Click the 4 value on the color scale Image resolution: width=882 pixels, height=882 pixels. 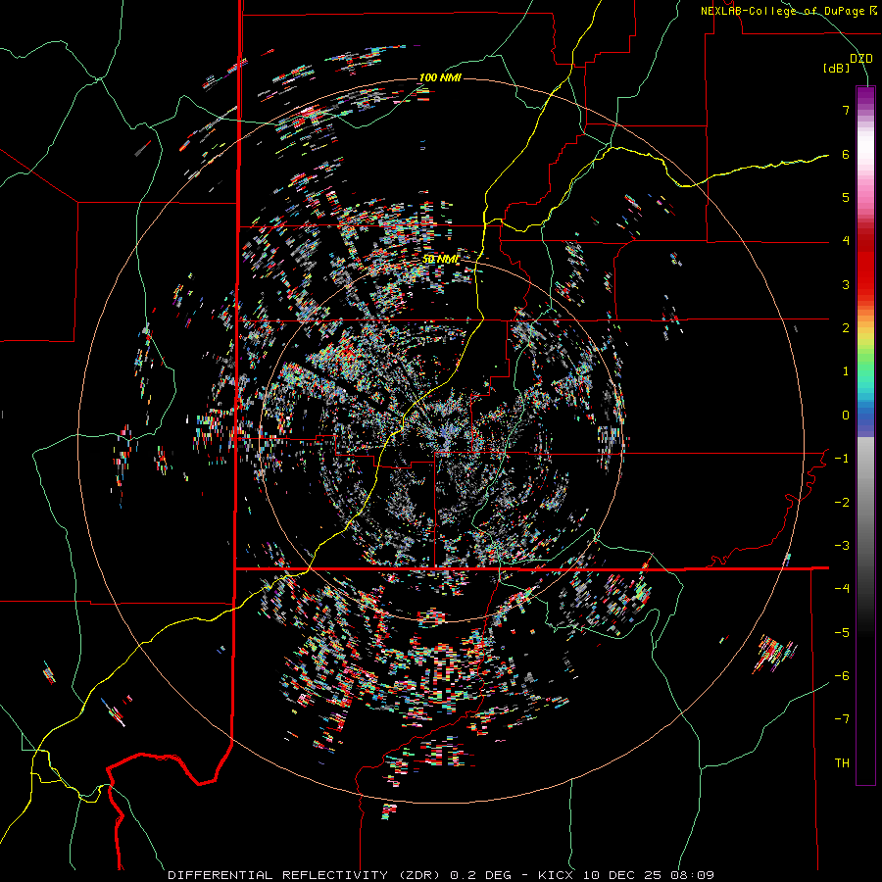pyautogui.click(x=846, y=241)
